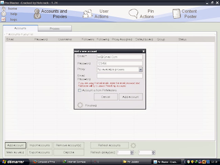Click the Accounts and Proxies person icon

tap(37, 14)
